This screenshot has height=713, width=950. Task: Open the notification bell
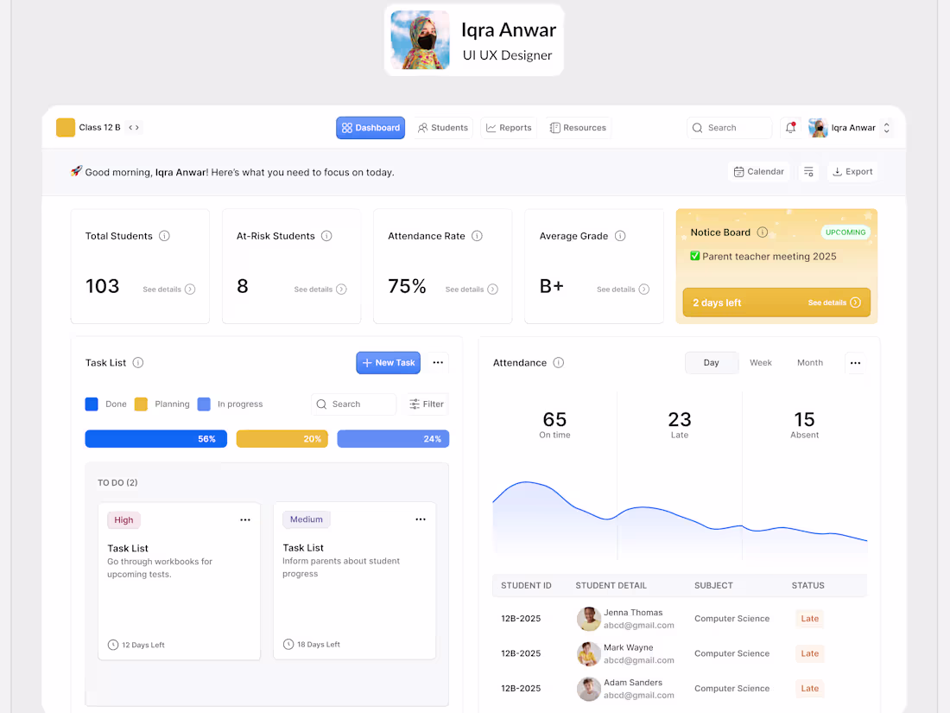click(x=789, y=127)
